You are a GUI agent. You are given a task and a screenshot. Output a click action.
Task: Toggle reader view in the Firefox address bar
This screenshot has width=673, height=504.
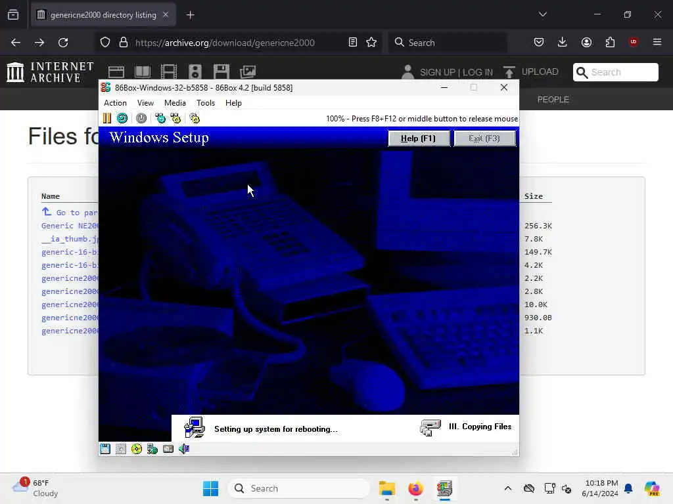pos(353,43)
